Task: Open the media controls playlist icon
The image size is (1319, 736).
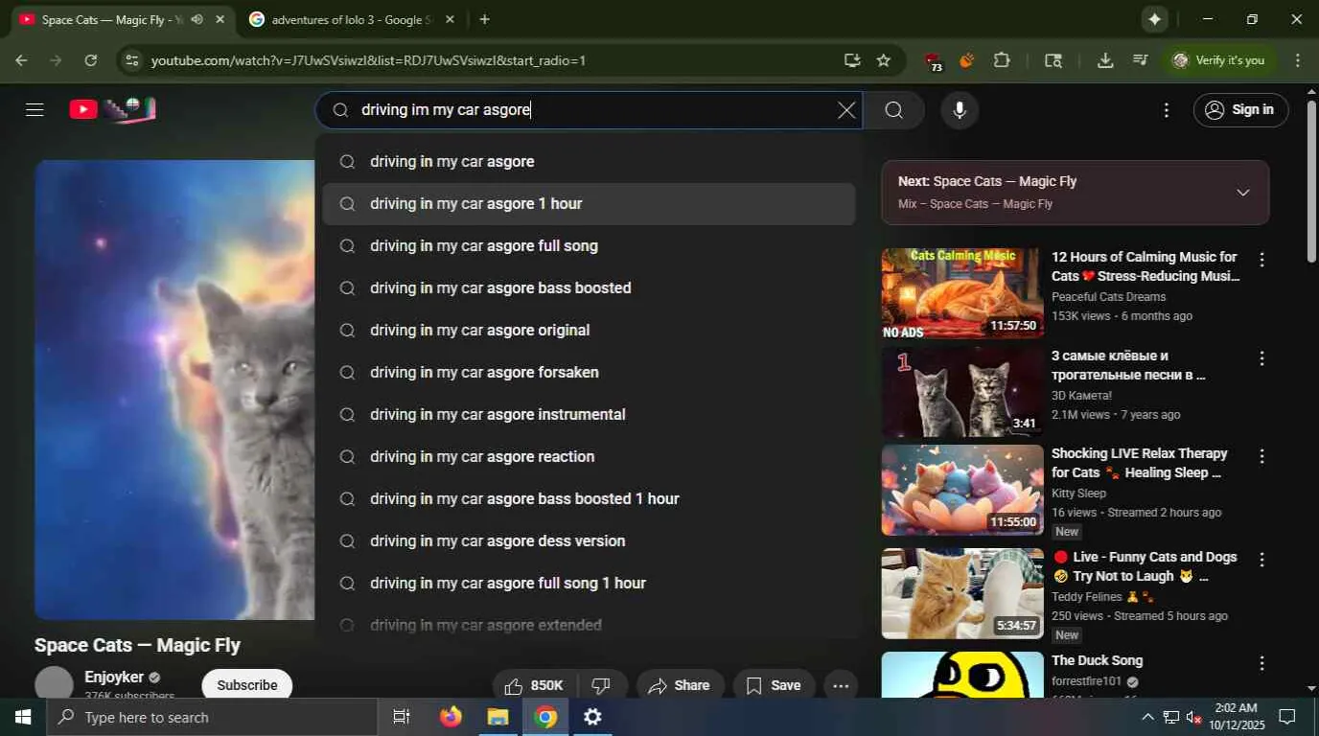Action: [x=1141, y=60]
